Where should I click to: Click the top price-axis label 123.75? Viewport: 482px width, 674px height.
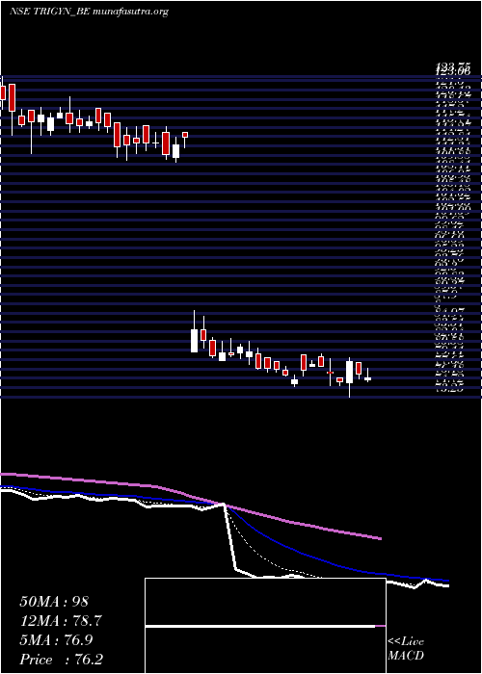(452, 65)
